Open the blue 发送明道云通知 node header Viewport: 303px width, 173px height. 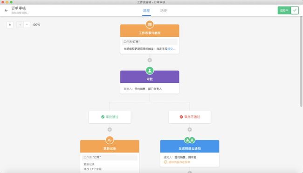tap(190, 146)
